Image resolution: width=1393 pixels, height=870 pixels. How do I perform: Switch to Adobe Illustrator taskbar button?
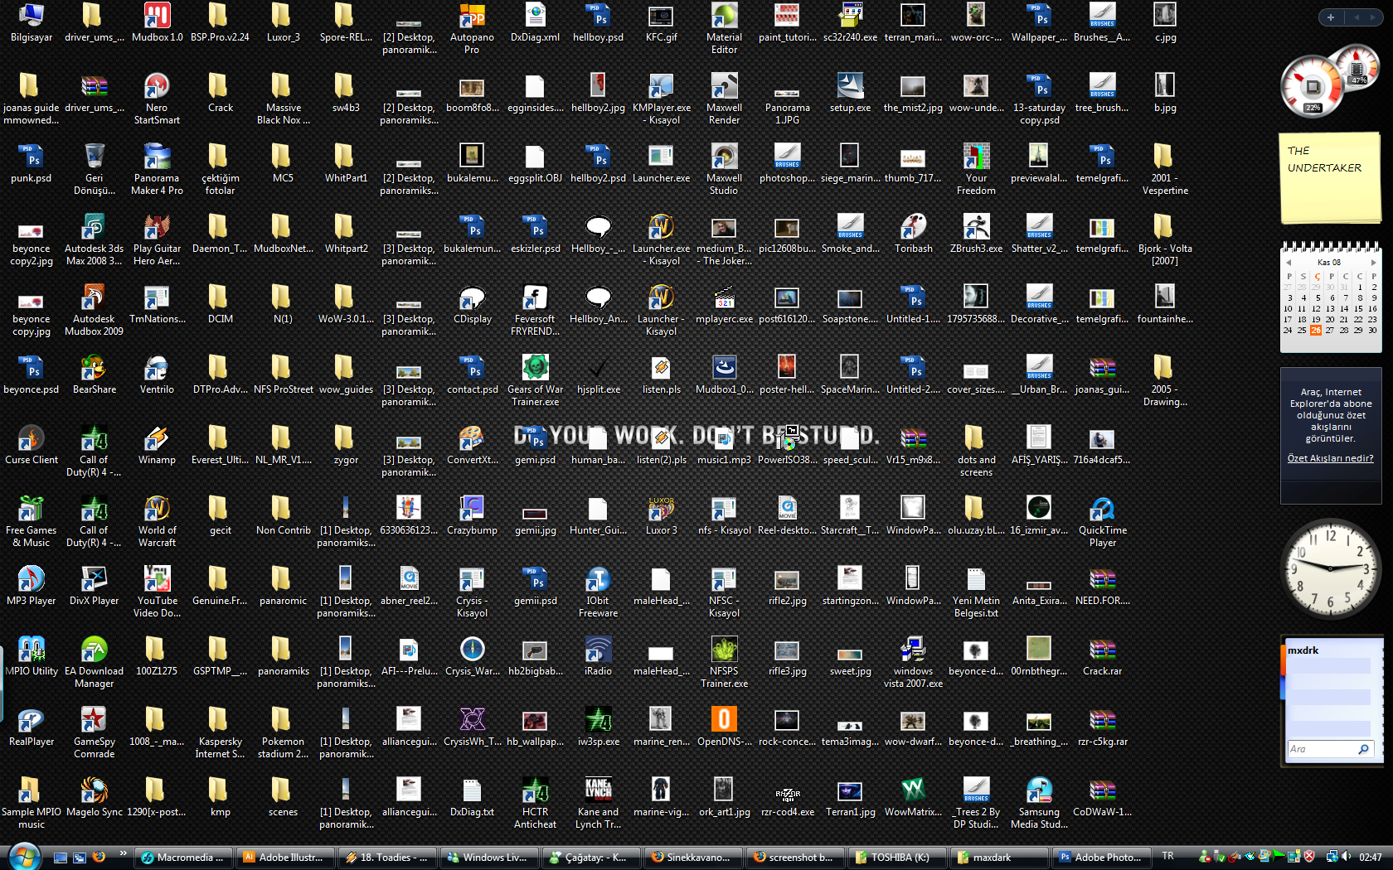tap(285, 858)
